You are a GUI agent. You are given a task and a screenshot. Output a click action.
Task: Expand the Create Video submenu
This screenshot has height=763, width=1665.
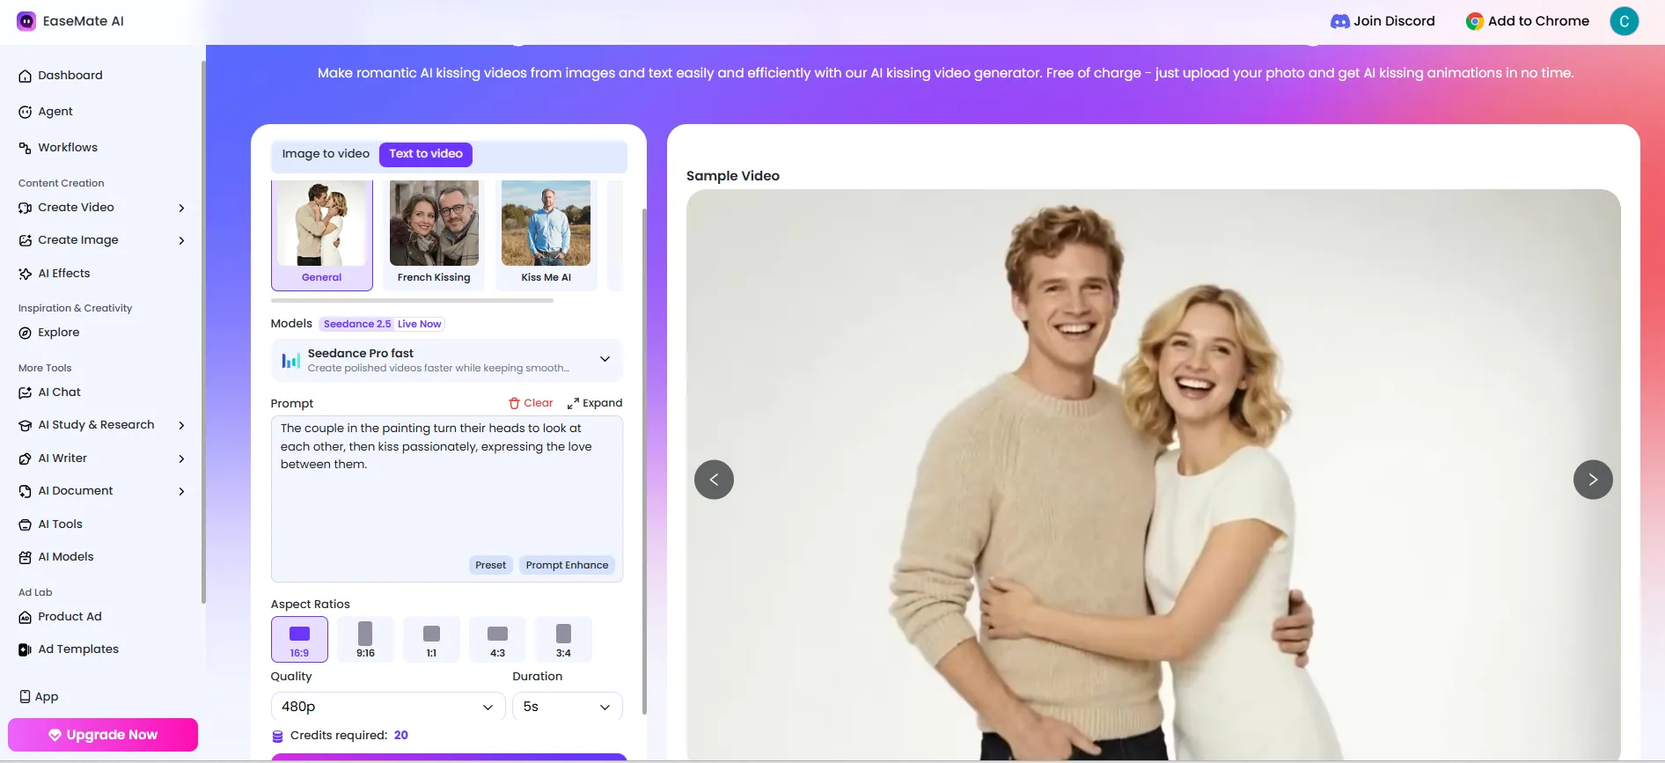[x=181, y=208]
